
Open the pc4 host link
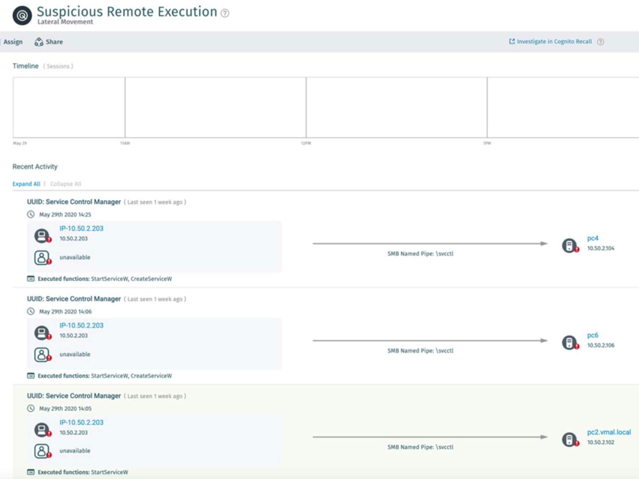click(592, 238)
